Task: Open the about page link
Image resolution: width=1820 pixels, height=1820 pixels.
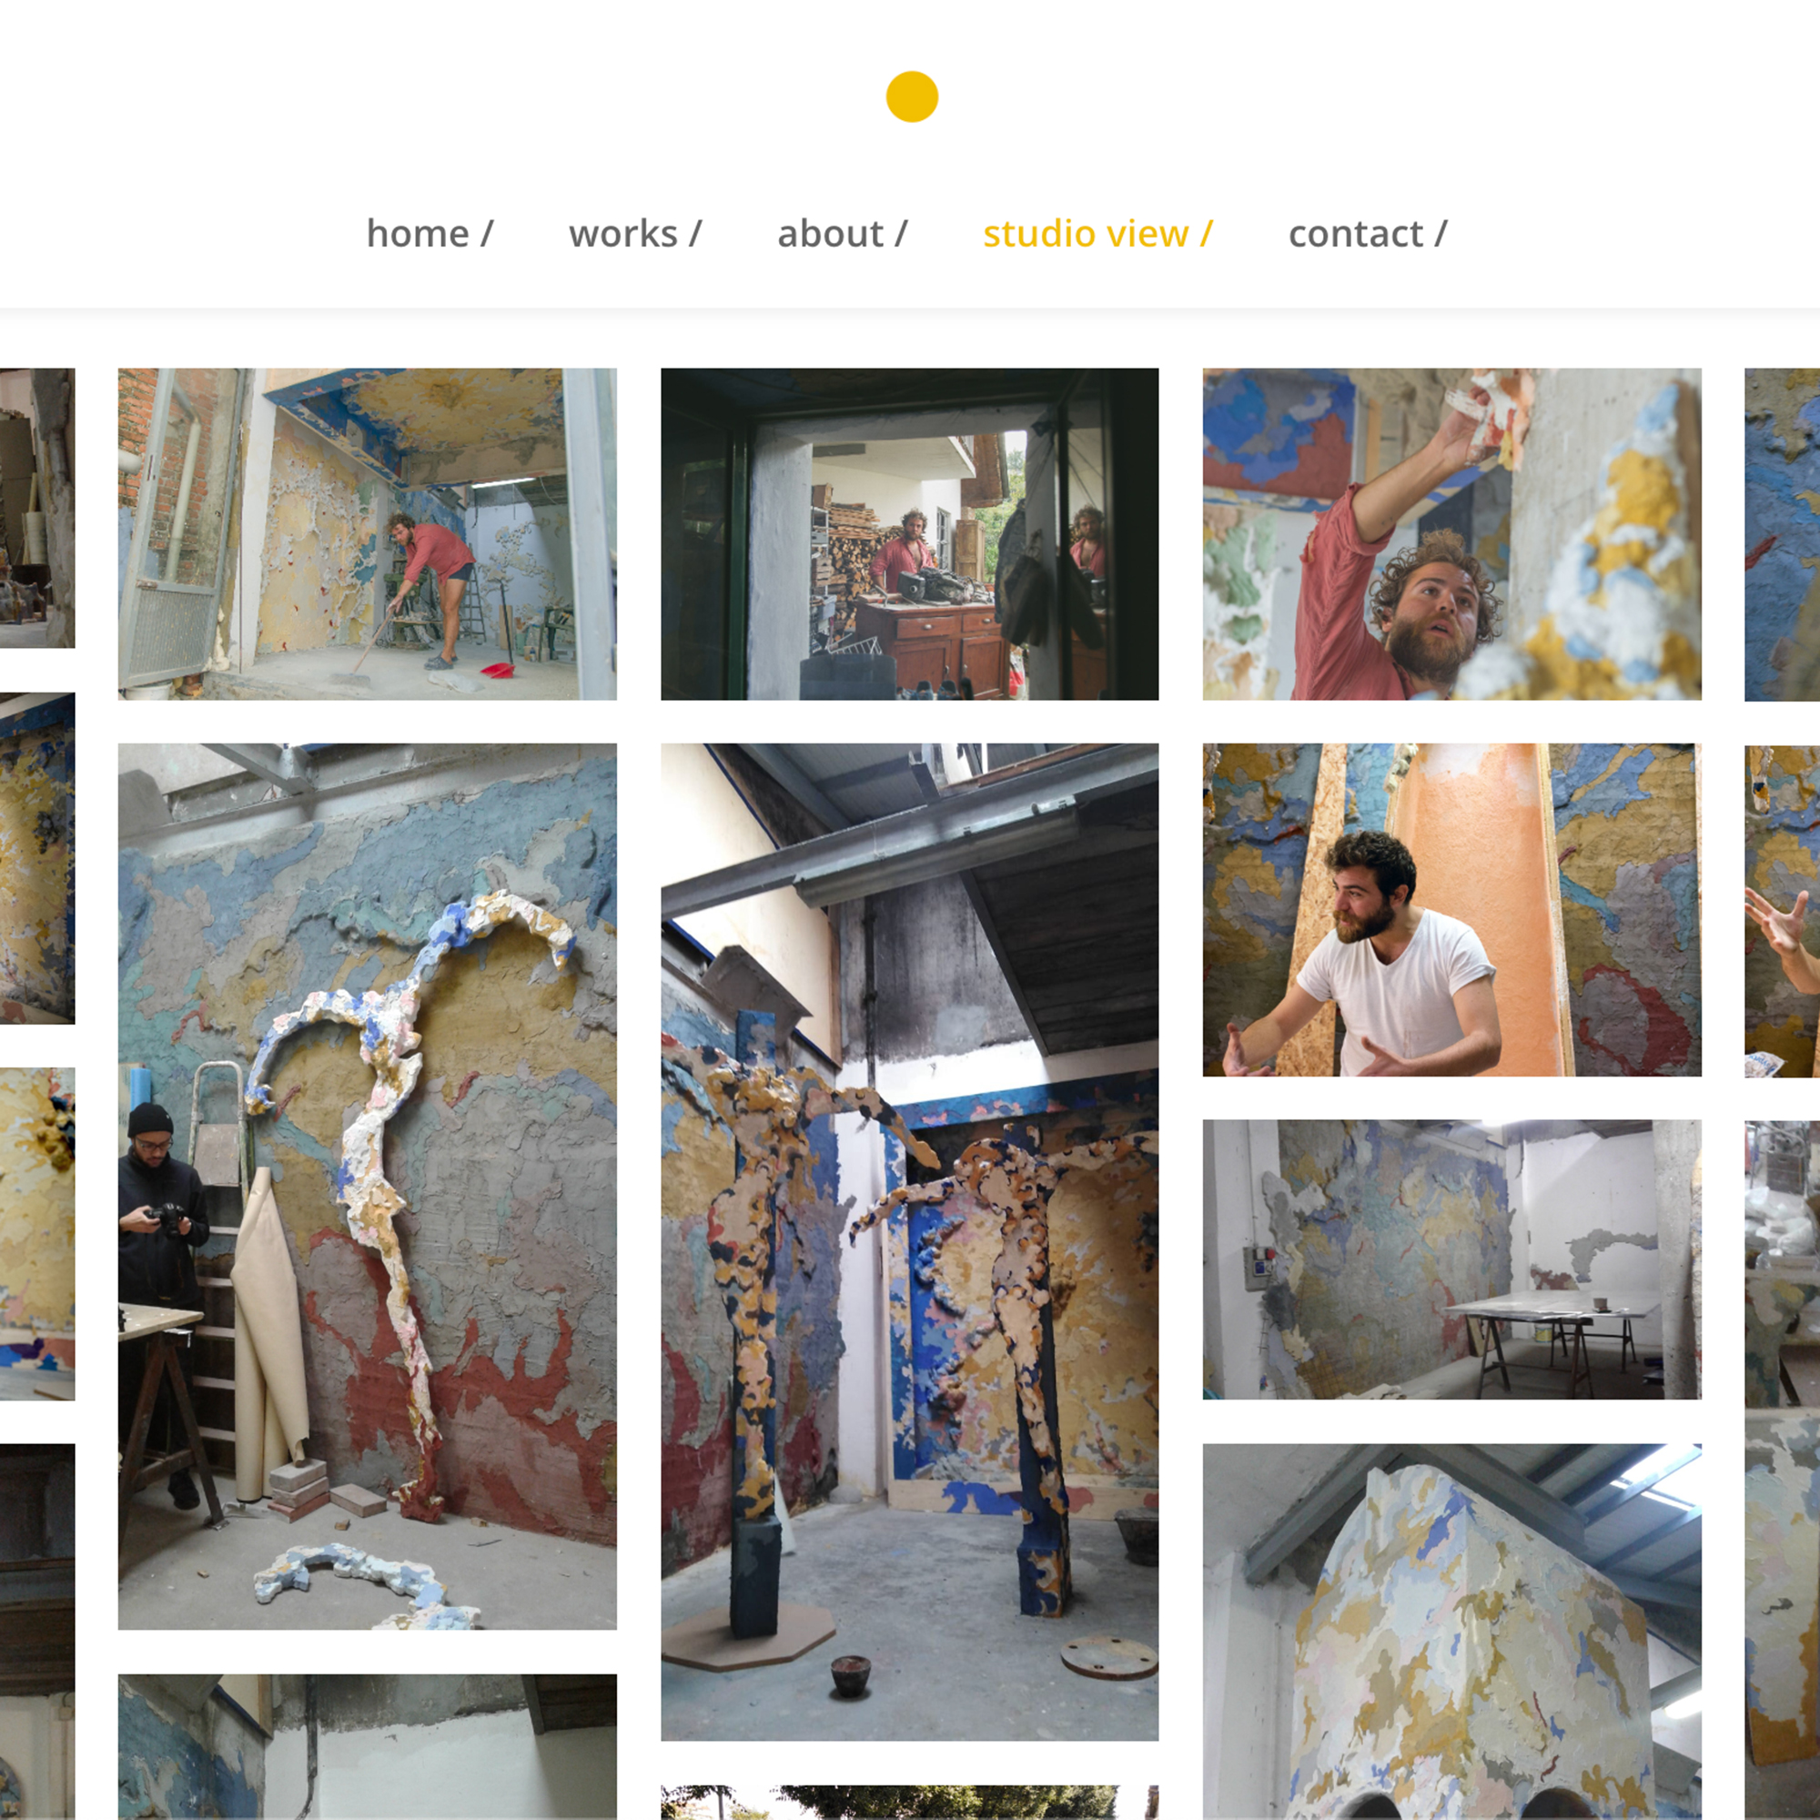Action: pos(842,234)
